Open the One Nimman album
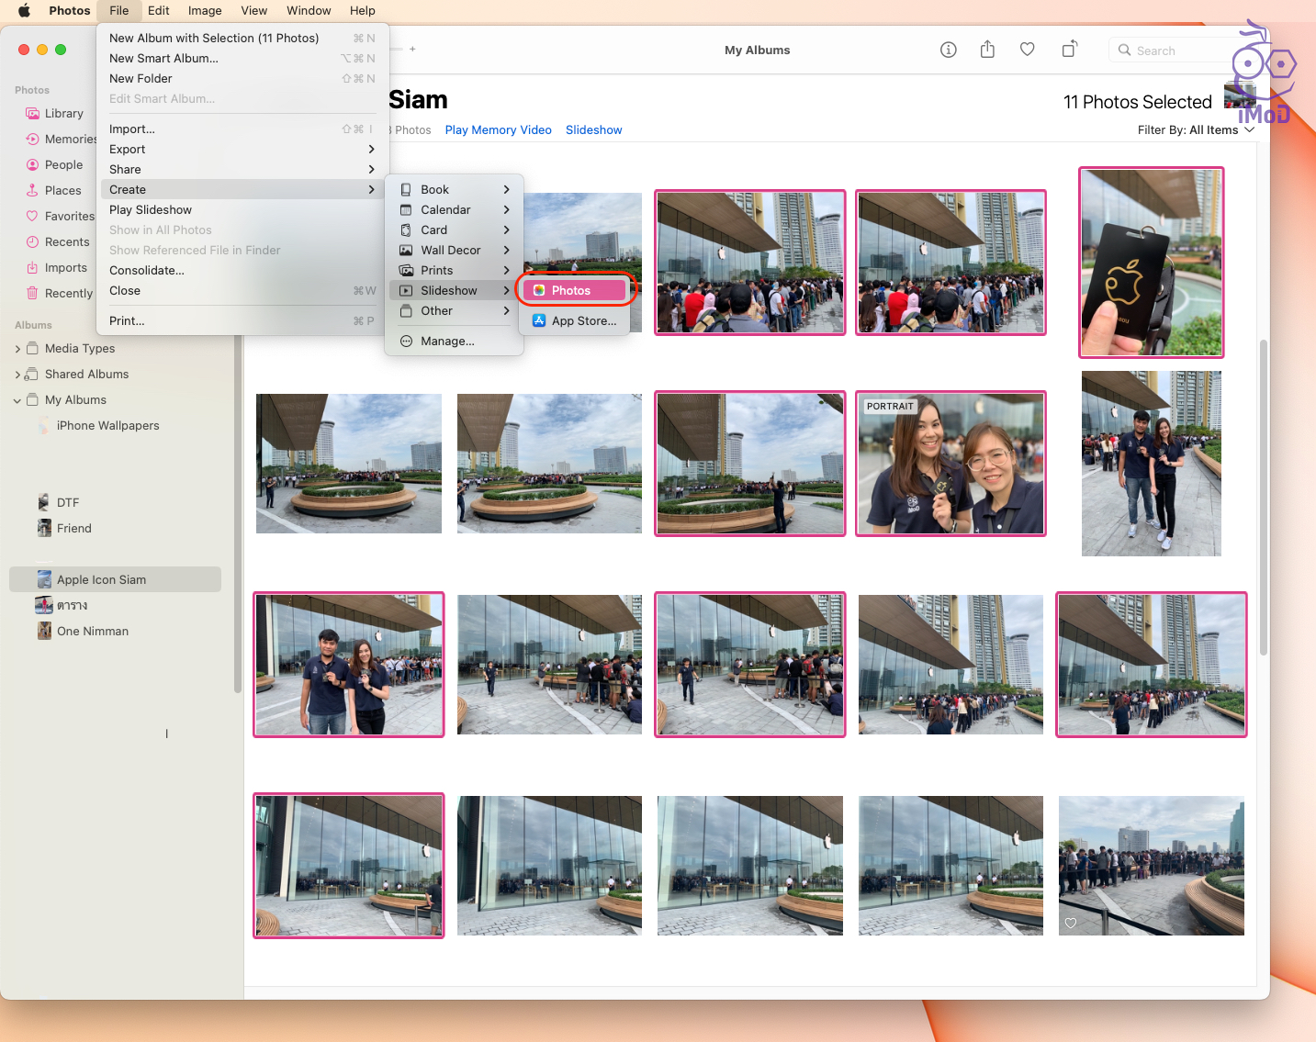 pos(92,632)
